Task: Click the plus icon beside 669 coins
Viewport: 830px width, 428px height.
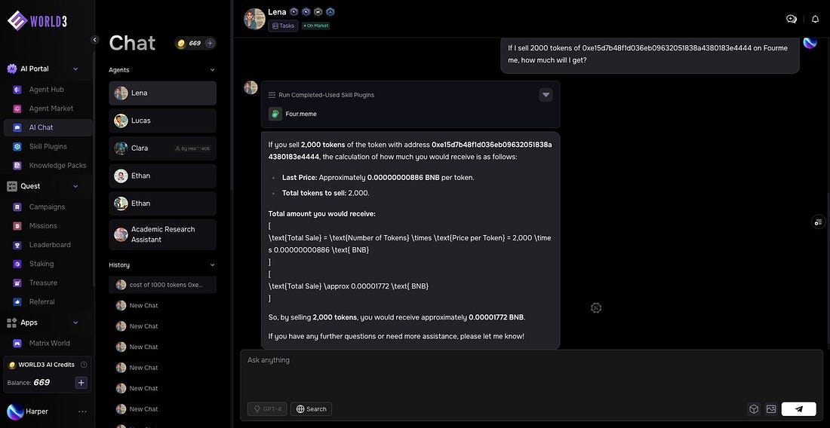Action: point(210,43)
